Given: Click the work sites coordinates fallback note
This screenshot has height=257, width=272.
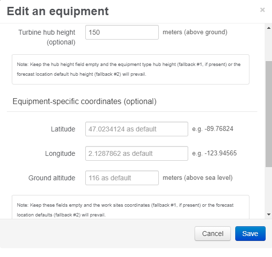Looking at the screenshot, I should pos(131,207).
